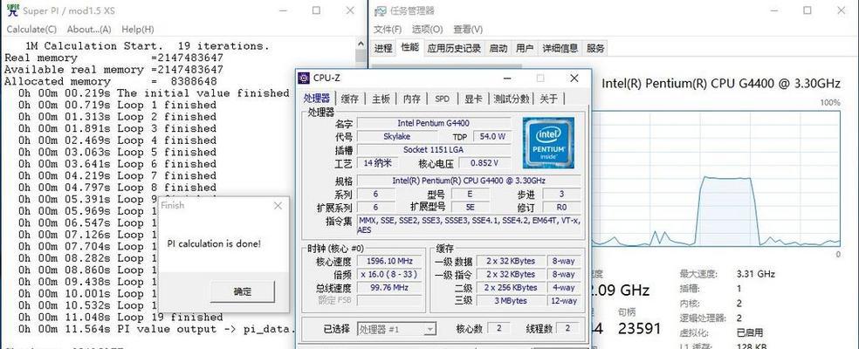The height and width of the screenshot is (349, 859).
Task: Open 用户 tab in Task Manager
Action: pos(525,48)
